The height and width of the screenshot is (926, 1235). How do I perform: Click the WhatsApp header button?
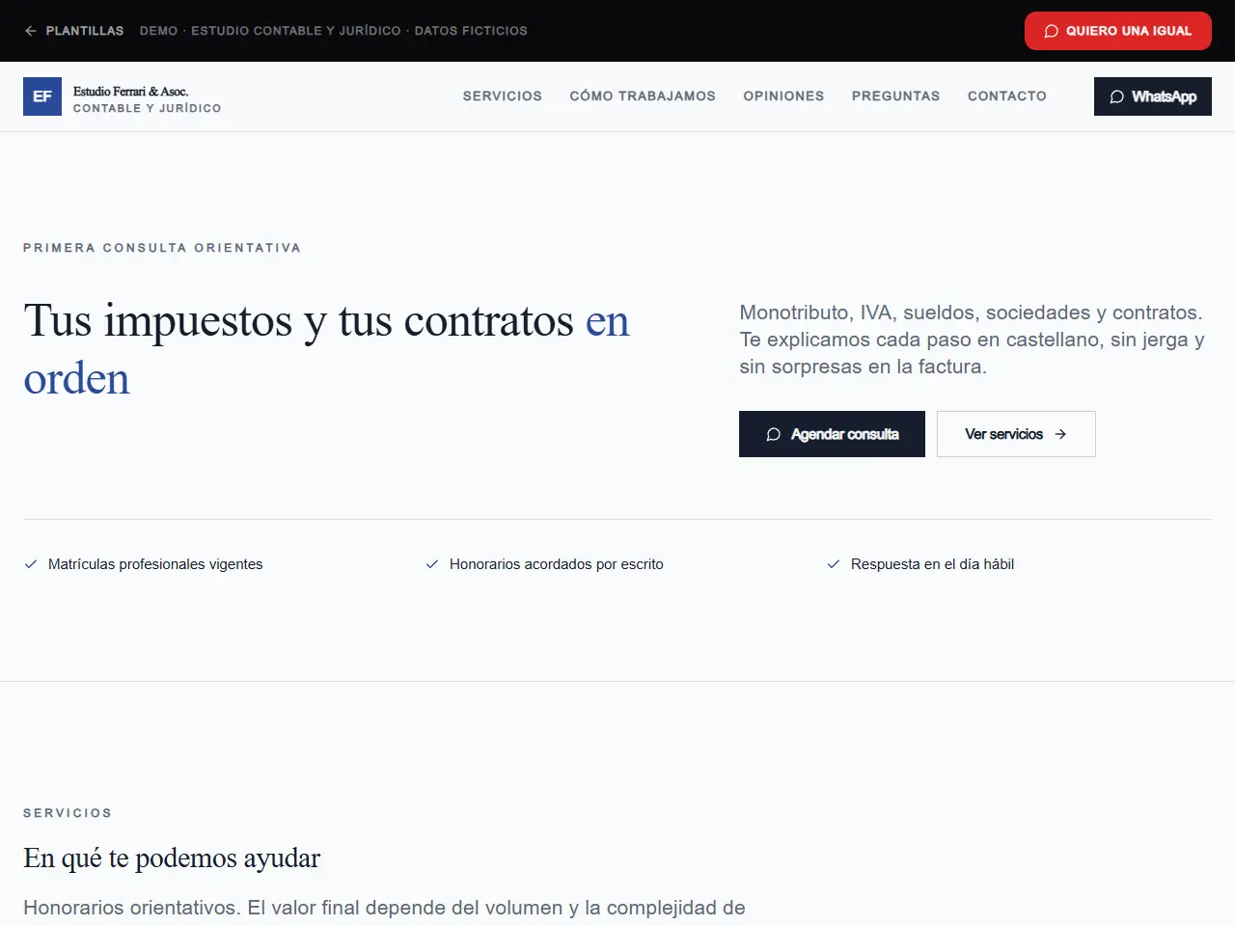[x=1153, y=96]
